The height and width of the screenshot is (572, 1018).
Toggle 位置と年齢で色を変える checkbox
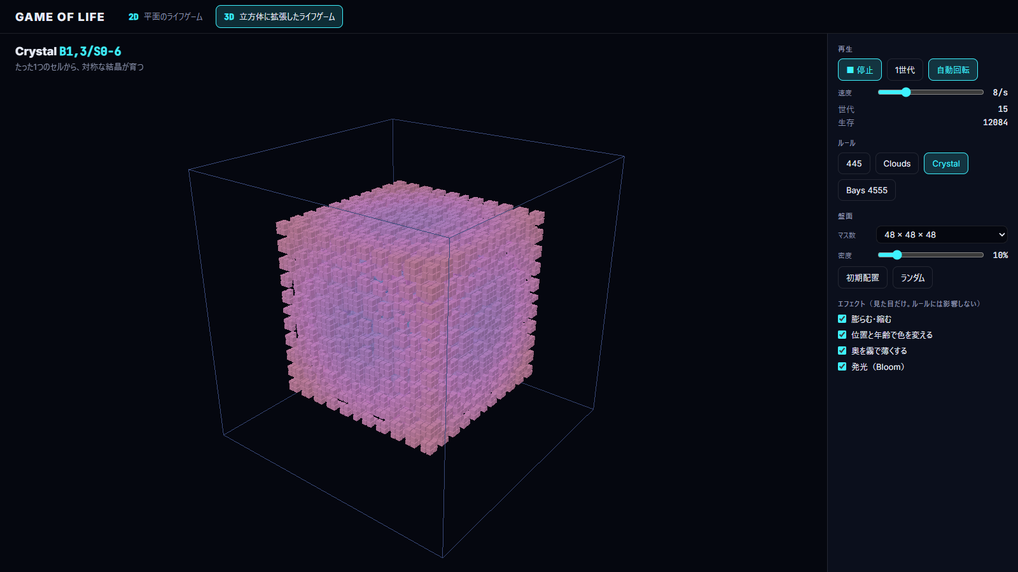(x=842, y=335)
